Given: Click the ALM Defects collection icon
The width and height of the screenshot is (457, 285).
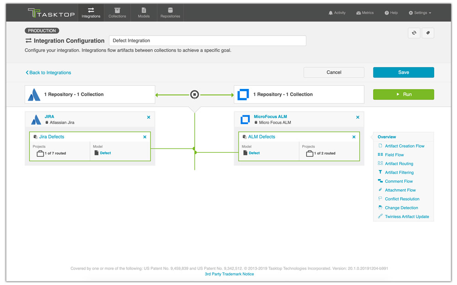Looking at the screenshot, I should coord(244,137).
